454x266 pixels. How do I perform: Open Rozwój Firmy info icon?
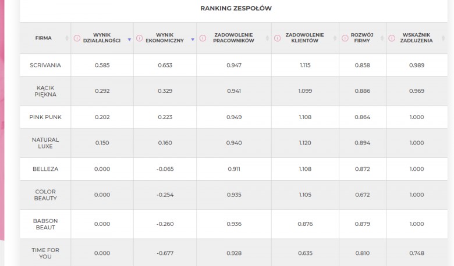[x=345, y=38]
